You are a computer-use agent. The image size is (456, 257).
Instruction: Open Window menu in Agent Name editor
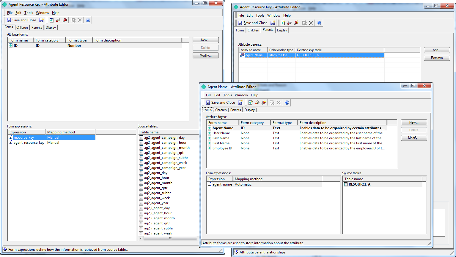241,95
